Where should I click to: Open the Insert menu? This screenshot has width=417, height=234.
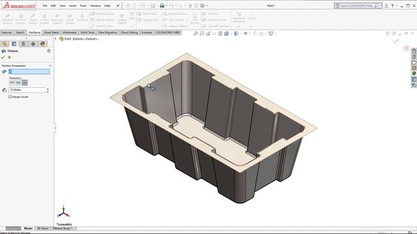72,6
